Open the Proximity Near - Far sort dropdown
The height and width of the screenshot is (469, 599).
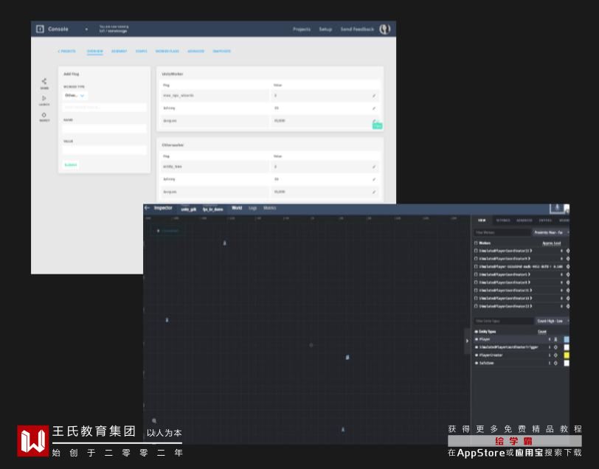coord(550,232)
